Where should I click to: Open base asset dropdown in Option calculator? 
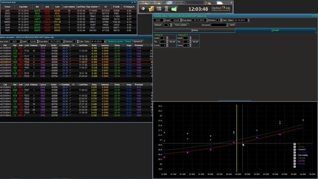(x=20, y=41)
